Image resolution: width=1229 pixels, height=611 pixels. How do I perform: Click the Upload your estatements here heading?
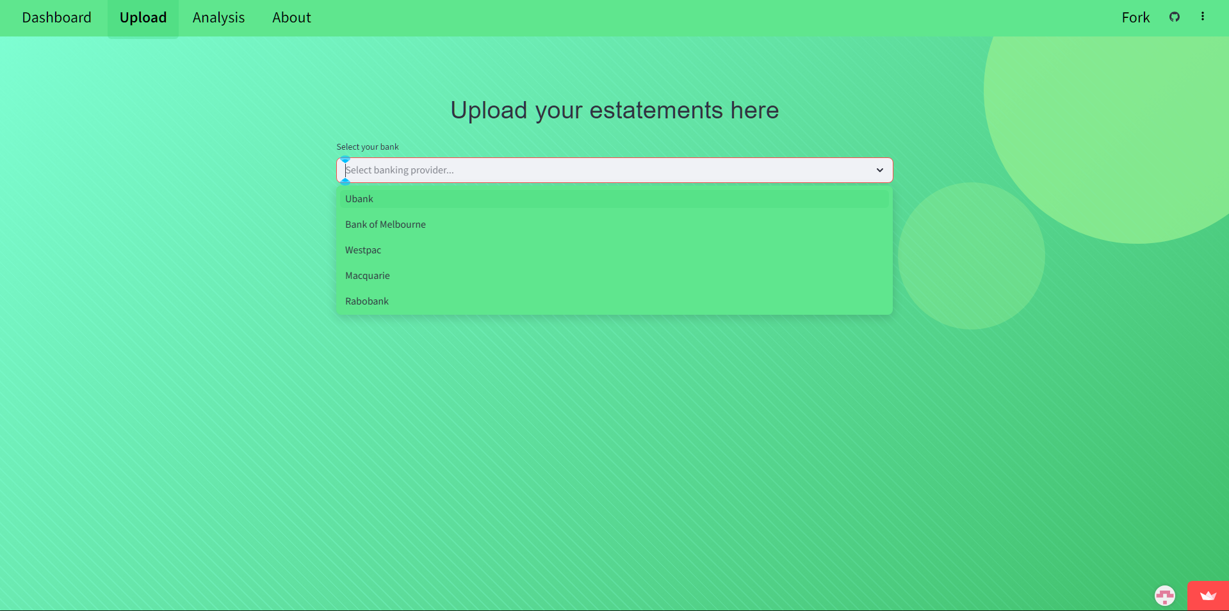click(x=614, y=111)
